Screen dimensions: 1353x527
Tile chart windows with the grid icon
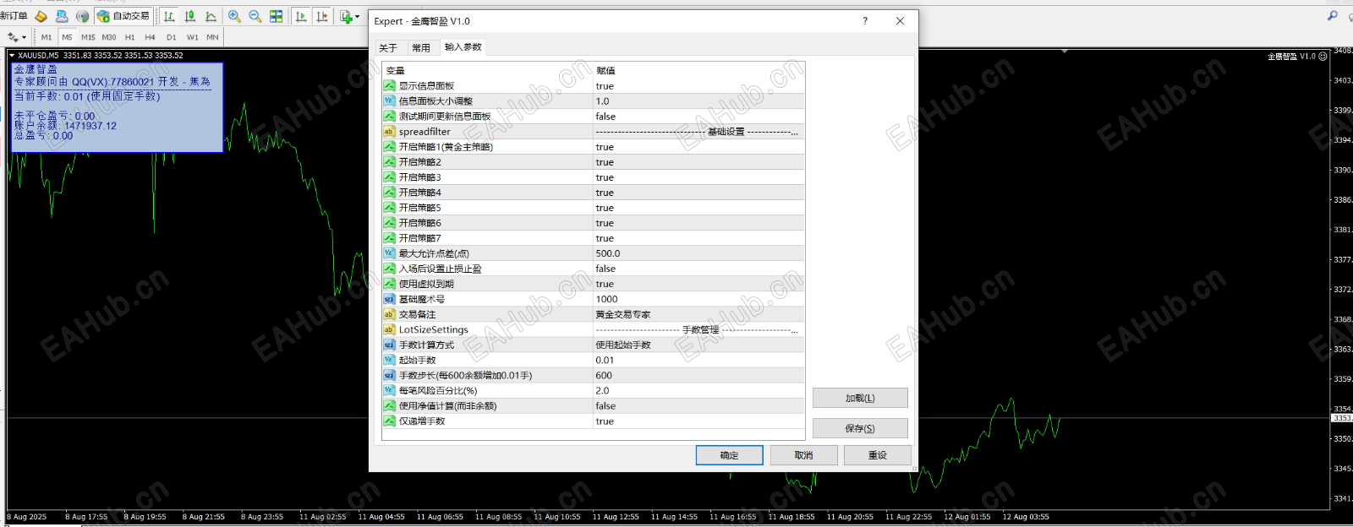click(x=276, y=16)
